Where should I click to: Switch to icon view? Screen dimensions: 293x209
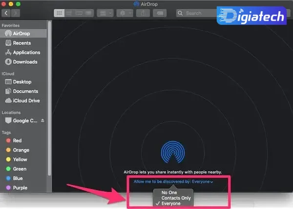pyautogui.click(x=59, y=13)
